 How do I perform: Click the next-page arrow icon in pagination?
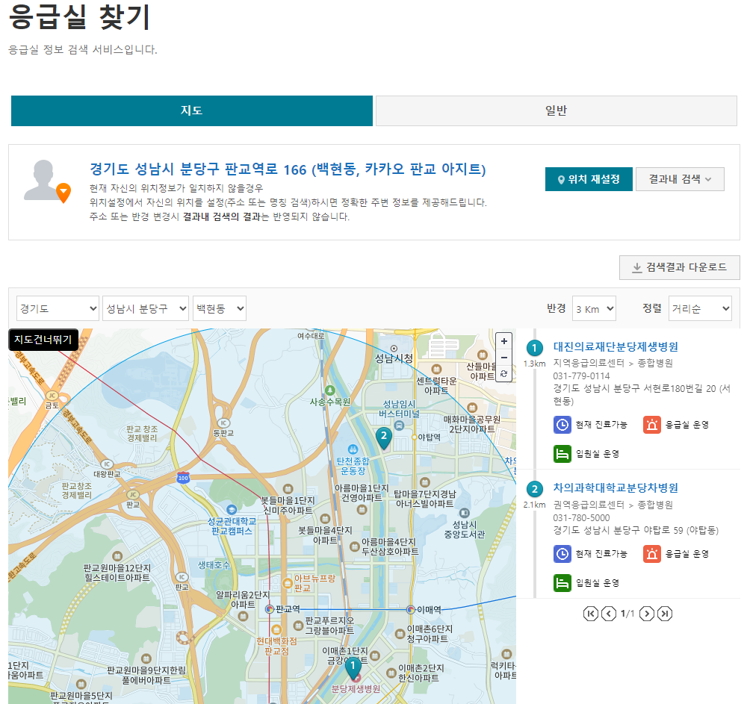pyautogui.click(x=647, y=614)
